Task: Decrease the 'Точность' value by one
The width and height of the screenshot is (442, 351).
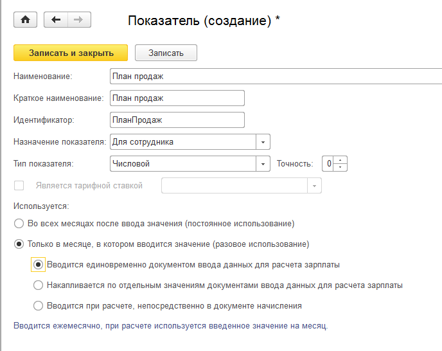Action: click(x=341, y=167)
